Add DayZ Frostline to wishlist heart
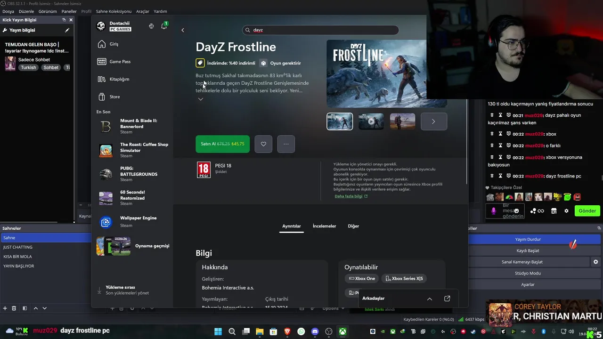 (263, 144)
